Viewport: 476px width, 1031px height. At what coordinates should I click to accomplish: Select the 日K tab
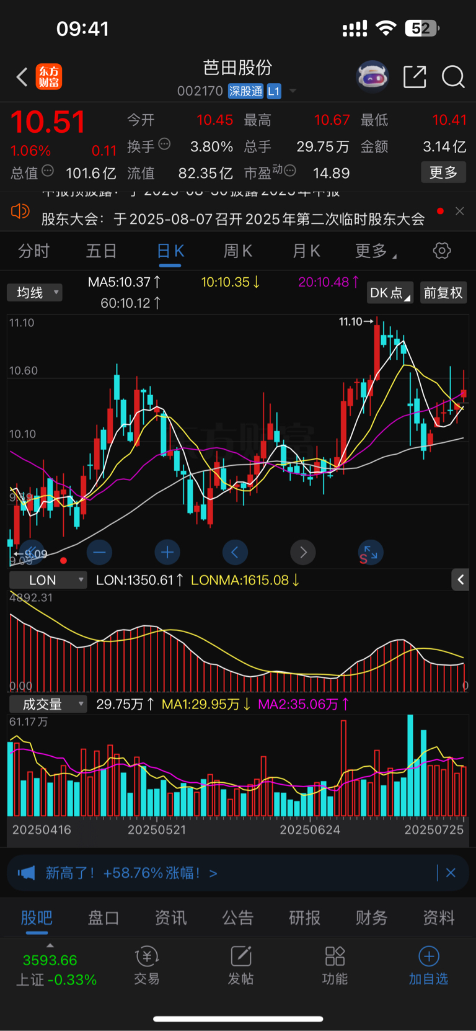pyautogui.click(x=170, y=251)
